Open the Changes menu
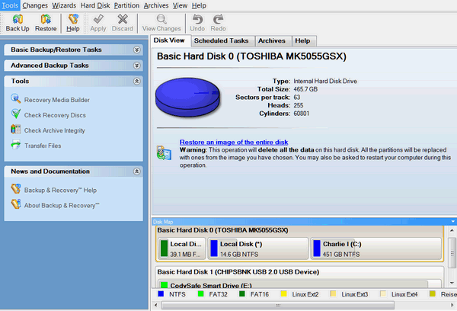This screenshot has width=457, height=311. coord(35,5)
